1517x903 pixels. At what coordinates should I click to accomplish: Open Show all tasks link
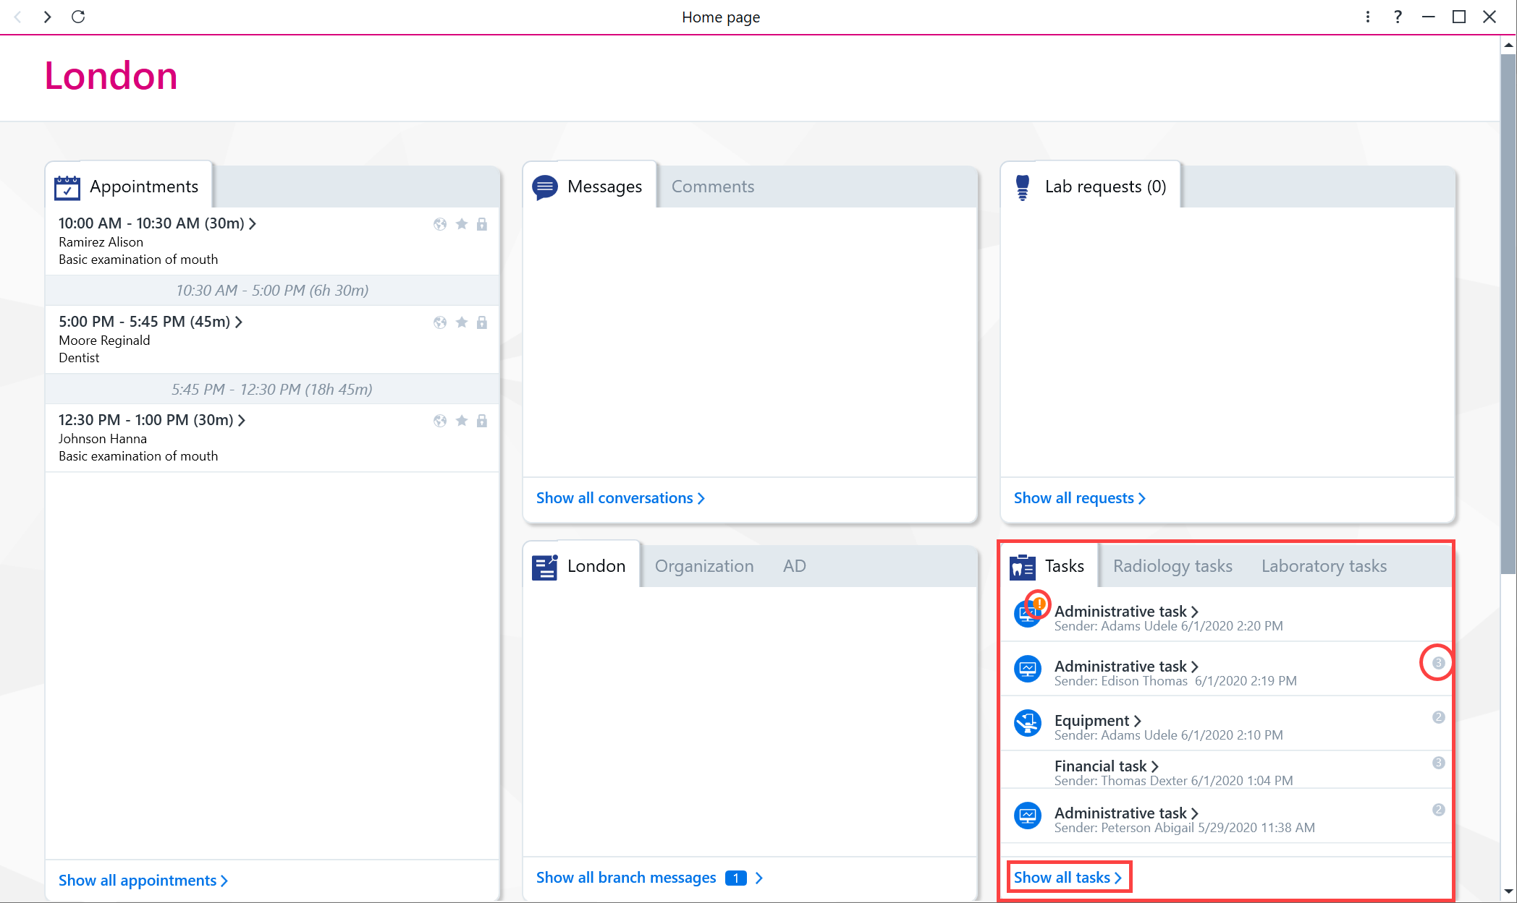click(x=1068, y=878)
